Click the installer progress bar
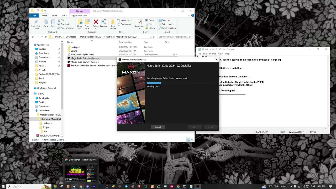Viewport: 336px width, 189px height. pos(180,83)
